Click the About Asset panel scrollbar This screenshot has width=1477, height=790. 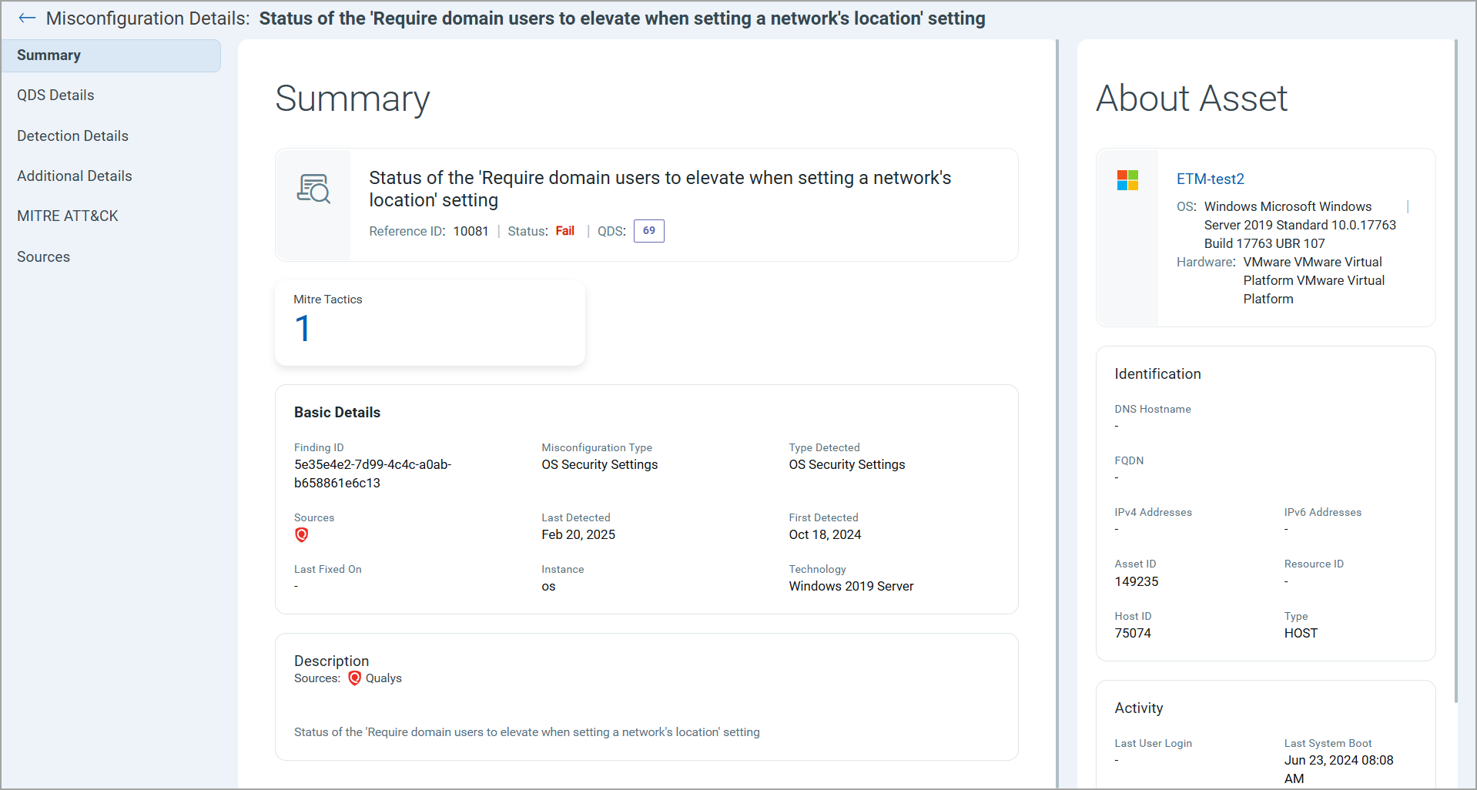pos(1455,371)
